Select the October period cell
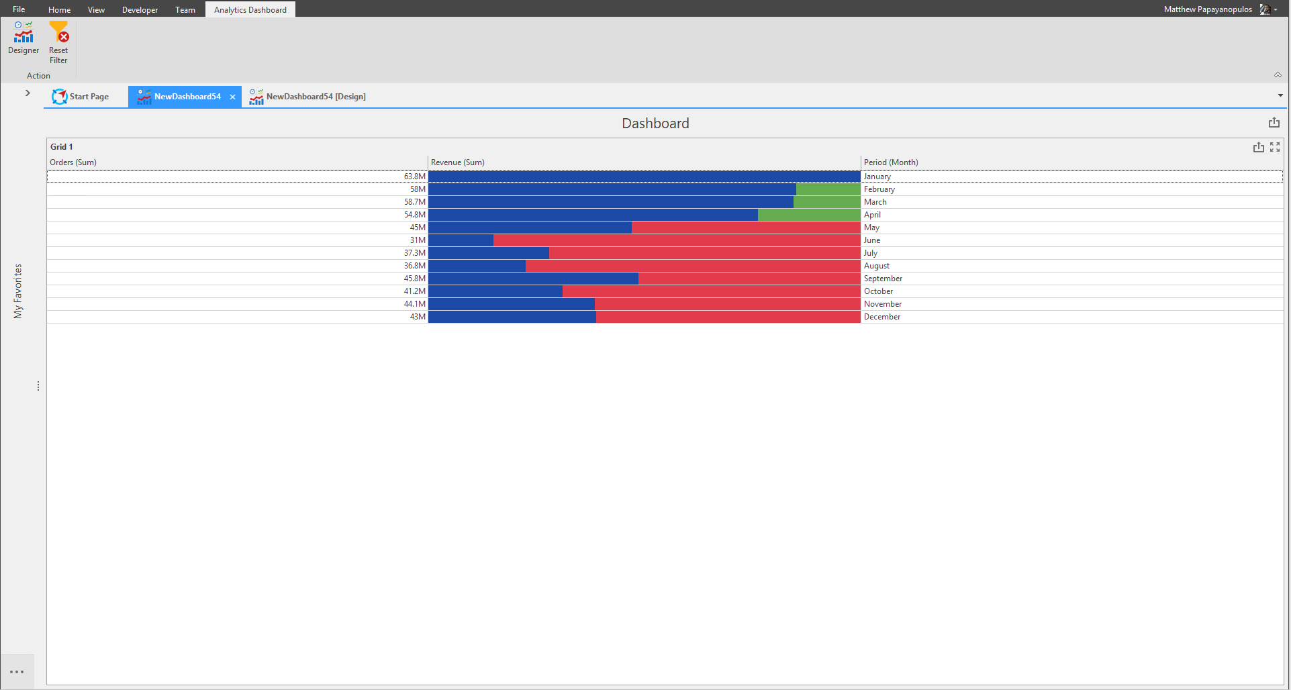 (x=1072, y=291)
